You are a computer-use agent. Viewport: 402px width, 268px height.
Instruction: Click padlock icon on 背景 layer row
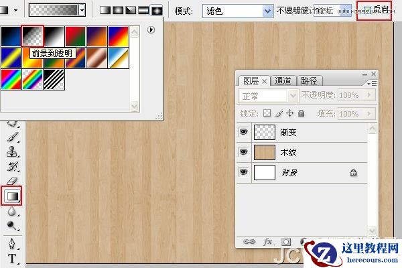click(x=353, y=173)
